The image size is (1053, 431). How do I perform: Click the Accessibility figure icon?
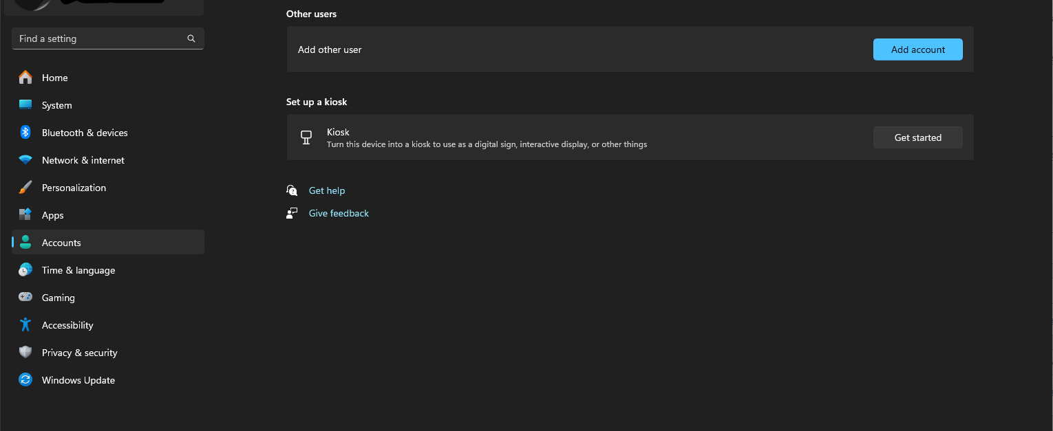click(x=25, y=325)
